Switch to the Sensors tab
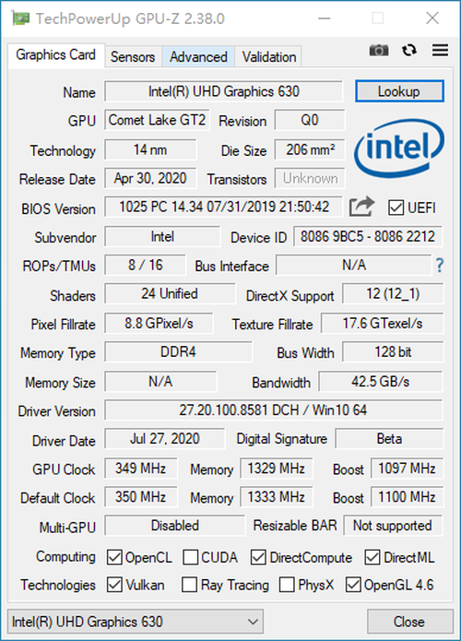Viewport: 461px width, 641px height. pos(133,56)
